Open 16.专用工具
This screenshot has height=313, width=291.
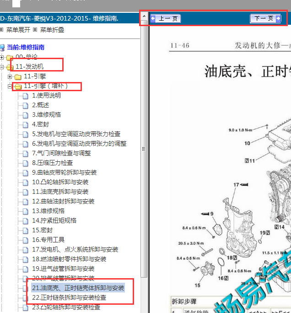point(48,240)
